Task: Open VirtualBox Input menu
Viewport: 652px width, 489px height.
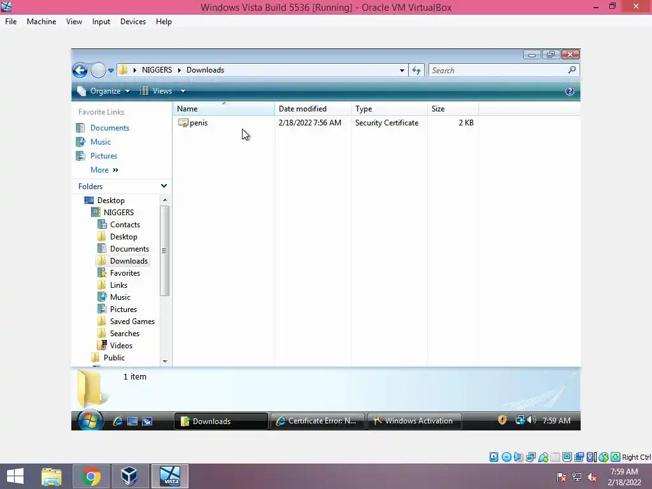Action: (x=101, y=22)
